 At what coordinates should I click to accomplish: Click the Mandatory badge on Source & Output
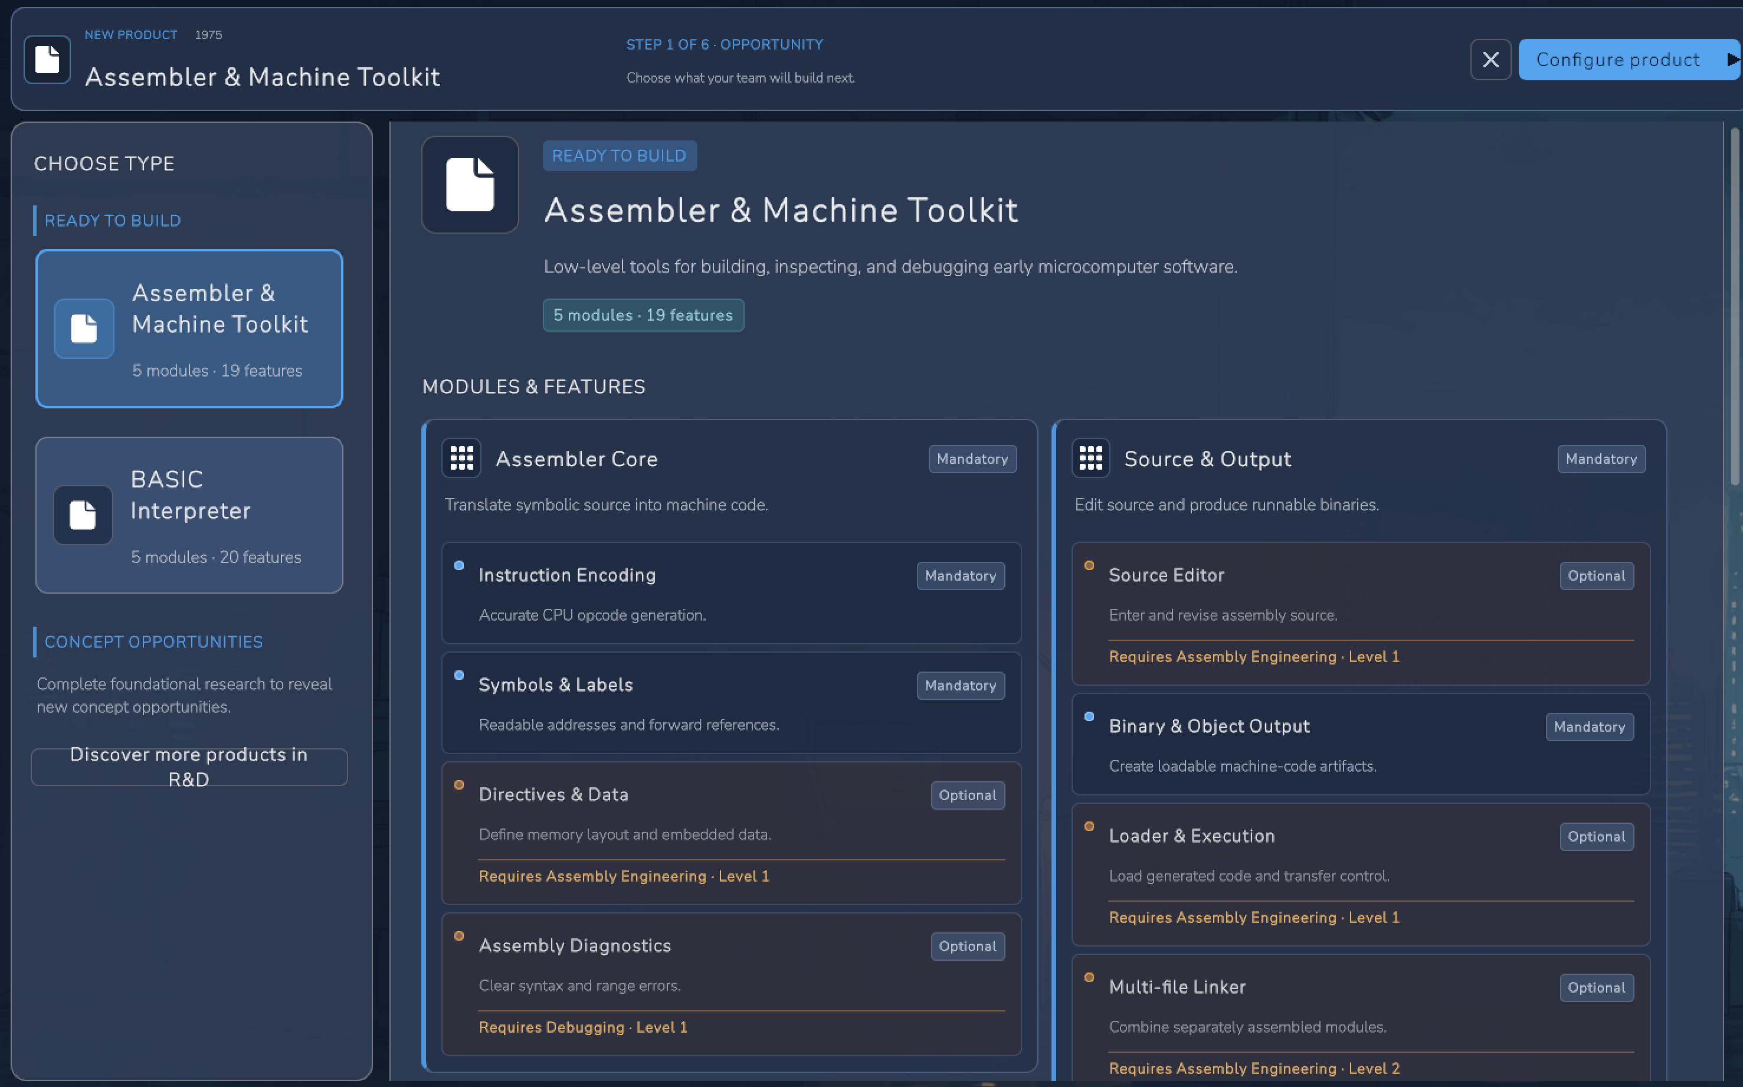coord(1601,459)
